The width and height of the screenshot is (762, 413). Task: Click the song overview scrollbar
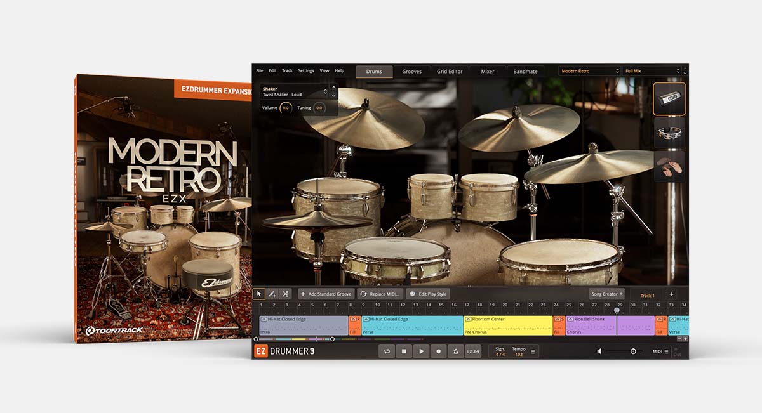coord(294,339)
